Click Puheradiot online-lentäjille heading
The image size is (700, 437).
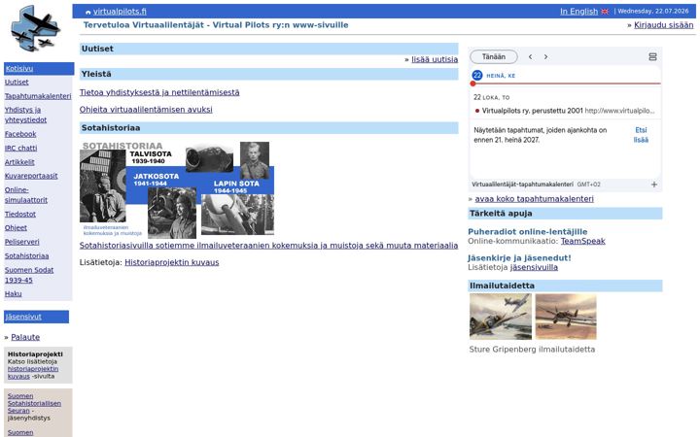(x=528, y=231)
